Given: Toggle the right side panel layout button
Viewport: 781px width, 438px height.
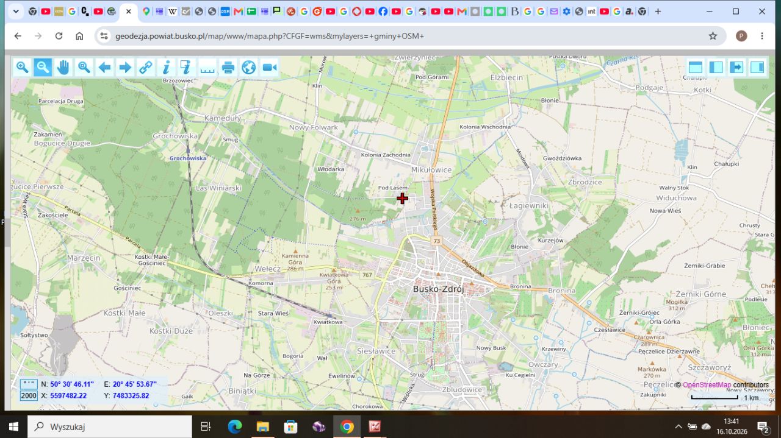Looking at the screenshot, I should 757,67.
